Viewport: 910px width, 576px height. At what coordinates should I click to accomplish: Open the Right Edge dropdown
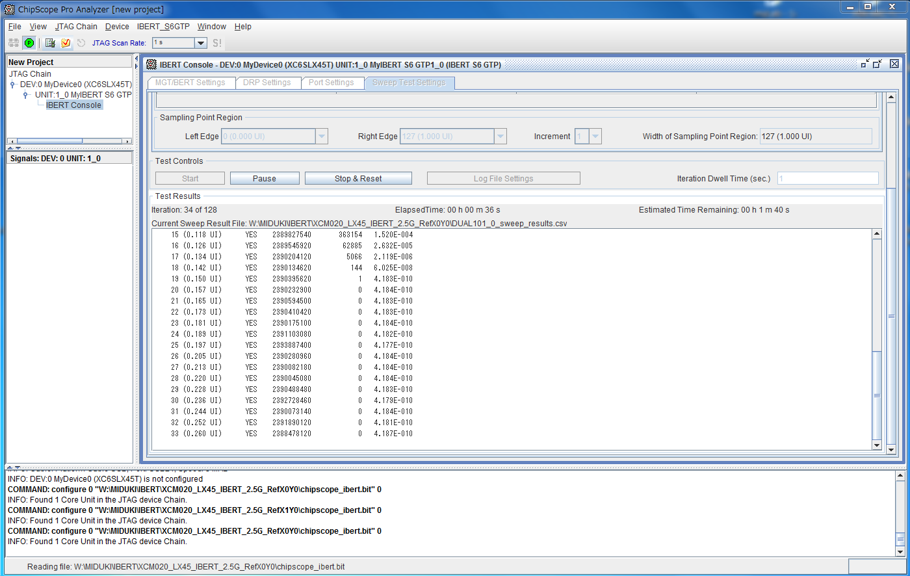[500, 137]
